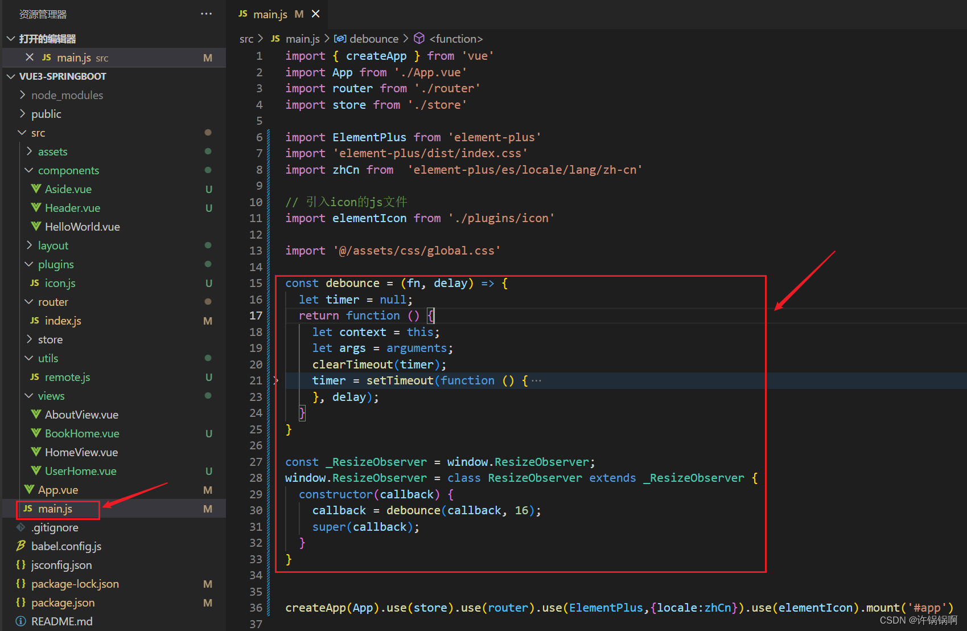Click line number 17 in the gutter
Image resolution: width=967 pixels, height=631 pixels.
[256, 315]
